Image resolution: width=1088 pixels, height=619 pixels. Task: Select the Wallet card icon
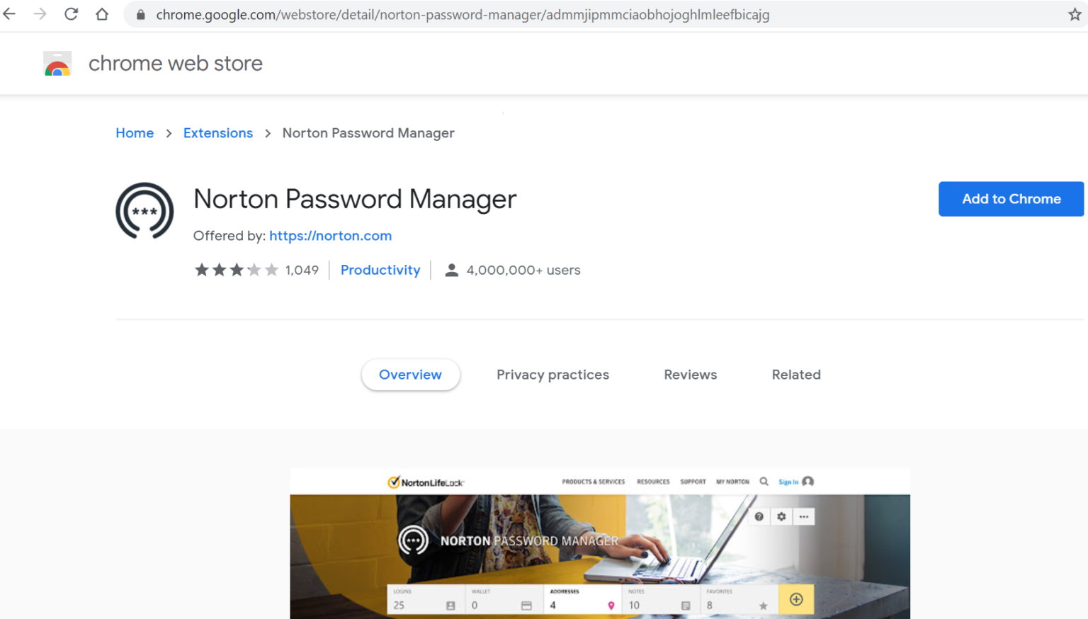(x=527, y=606)
